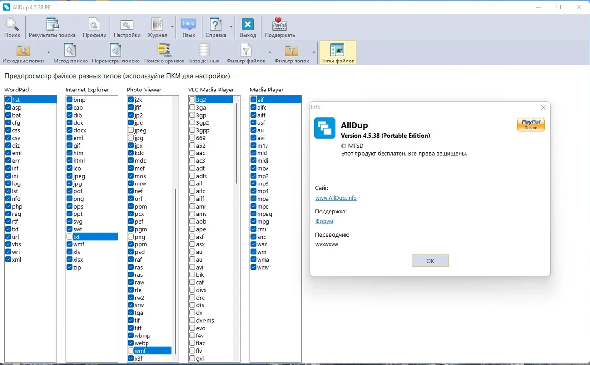Select the Фильтр файлов icon
This screenshot has width=590, height=365.
(246, 53)
